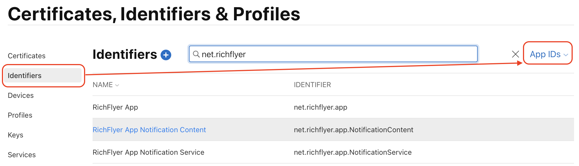The image size is (579, 166).
Task: Add a new identifier with plus icon
Action: pos(166,55)
